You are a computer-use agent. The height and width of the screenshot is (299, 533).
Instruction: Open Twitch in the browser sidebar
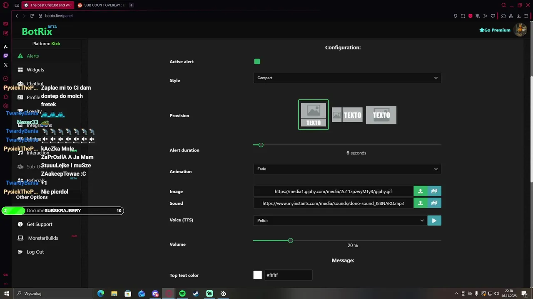[x=5, y=56]
